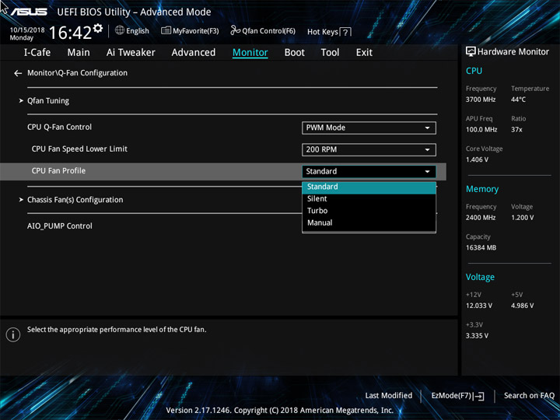Select the AIO_PUMP Control row
Viewport: 560px width, 420px height.
[60, 226]
